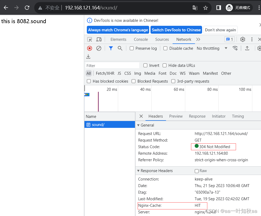Show more DevTools tabs chevron

198,39
